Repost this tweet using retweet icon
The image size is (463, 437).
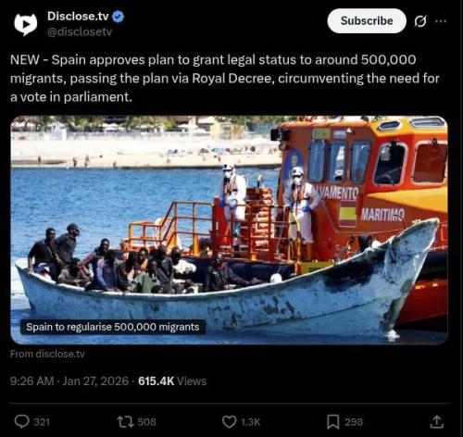click(125, 421)
